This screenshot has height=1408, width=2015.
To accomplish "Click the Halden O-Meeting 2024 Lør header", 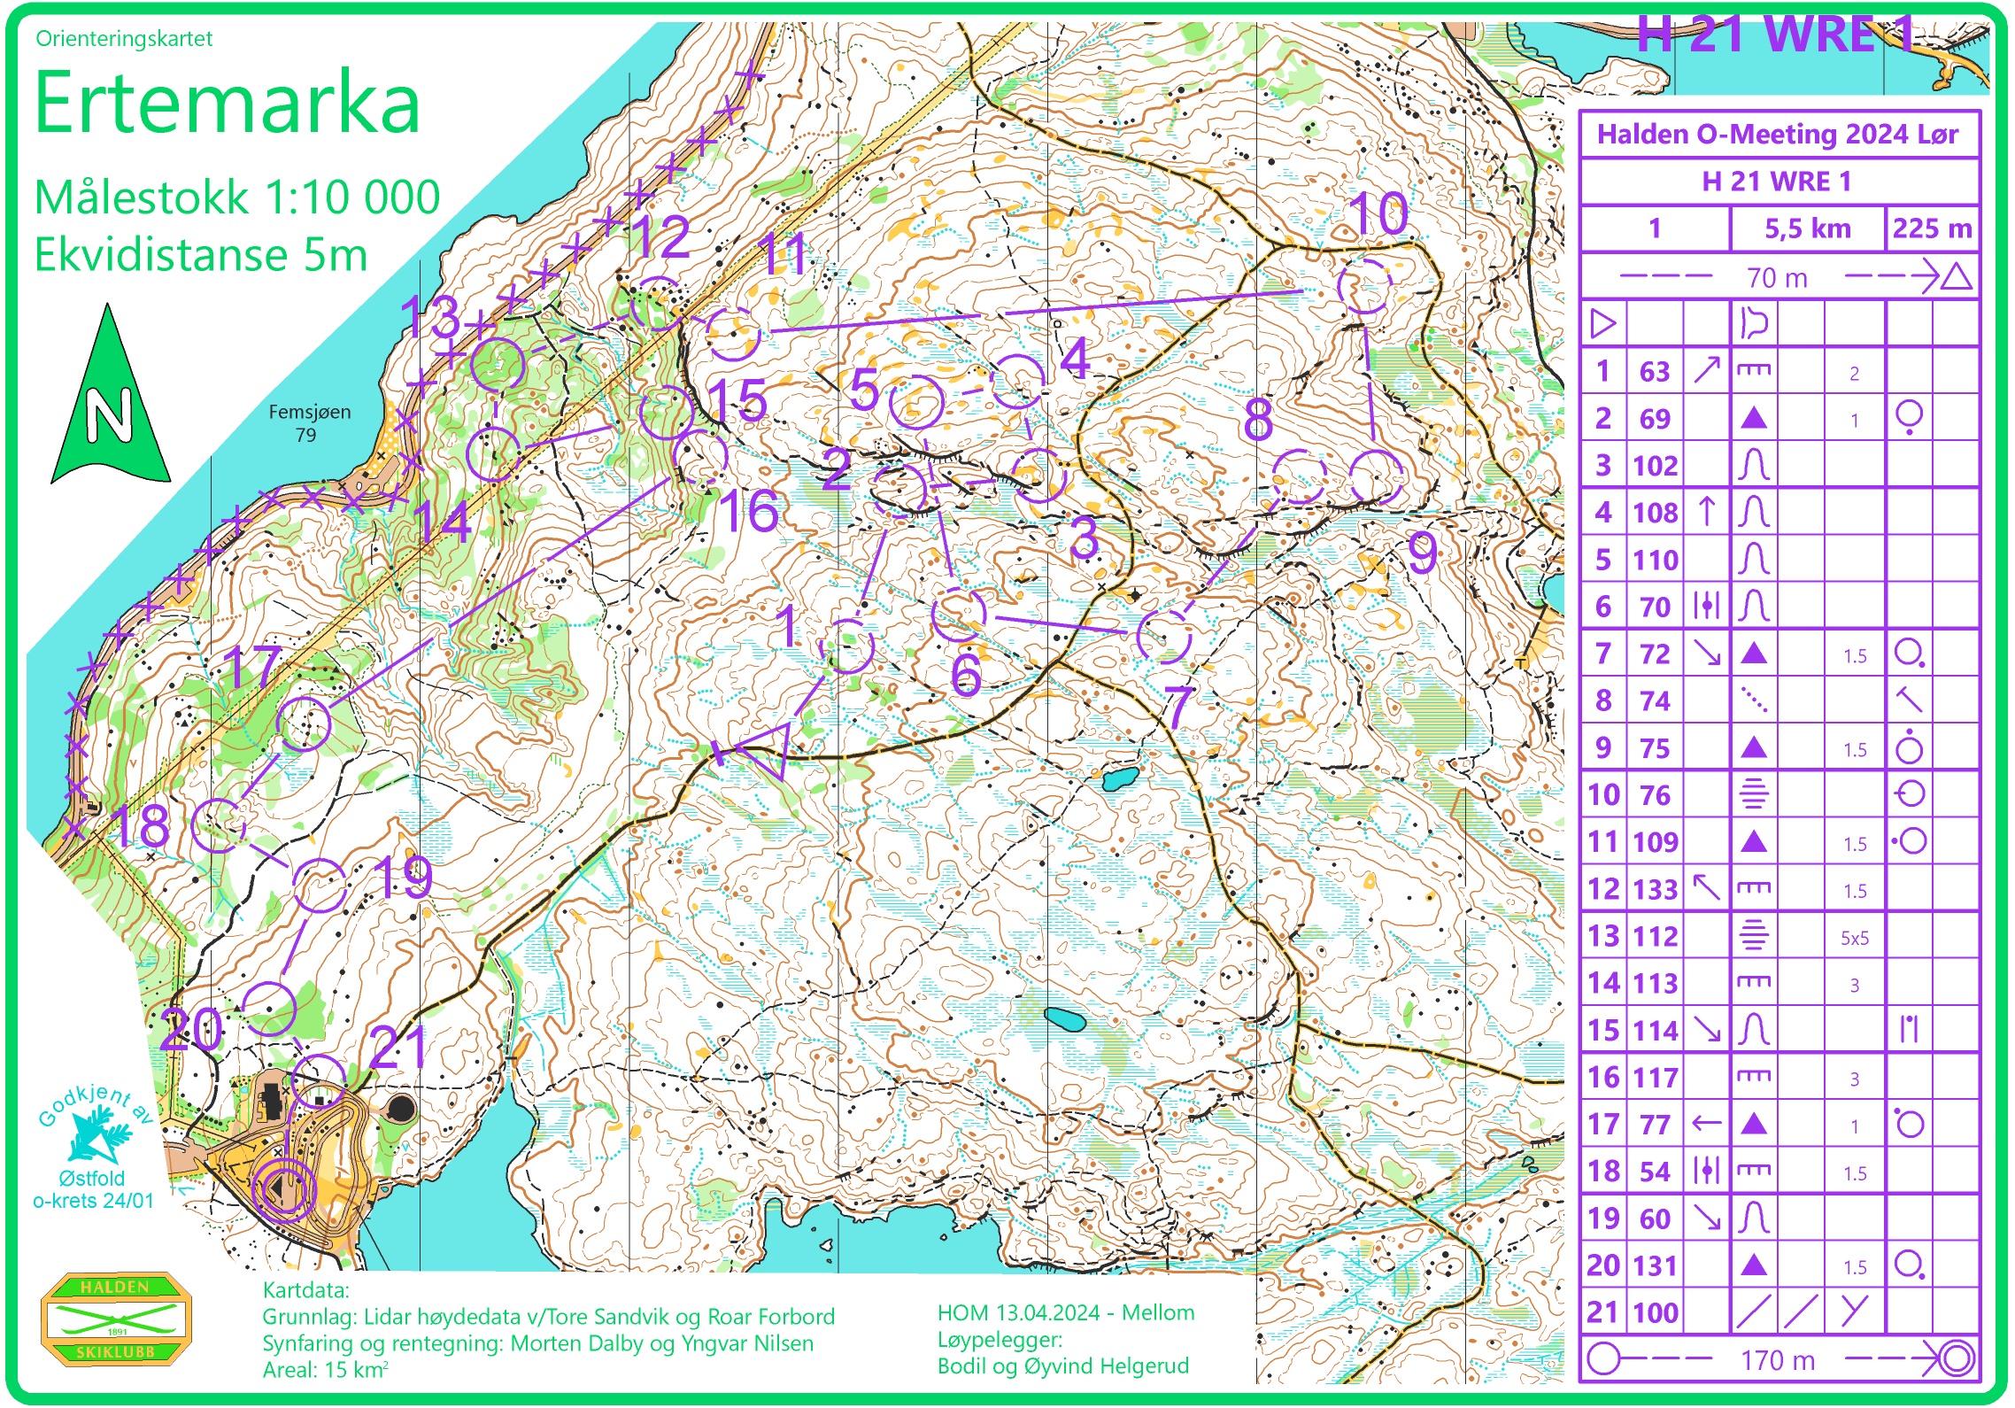I will click(x=1778, y=134).
